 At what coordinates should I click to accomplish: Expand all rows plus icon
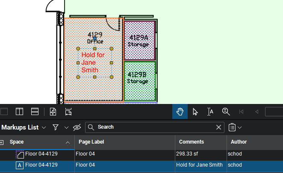[2, 143]
